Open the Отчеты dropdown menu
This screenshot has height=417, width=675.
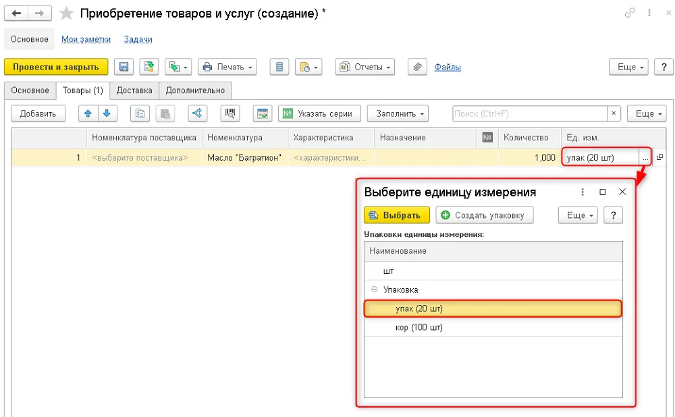coord(365,67)
